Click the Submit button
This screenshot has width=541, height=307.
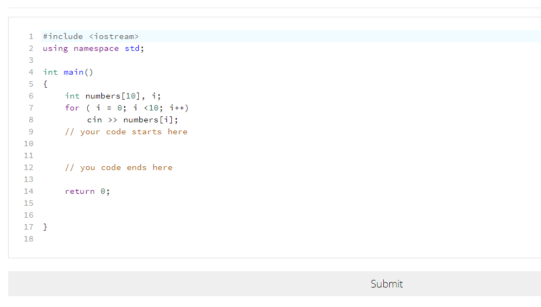click(387, 284)
